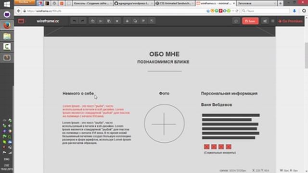
Task: Open the Windows Start button
Action: 7,4
